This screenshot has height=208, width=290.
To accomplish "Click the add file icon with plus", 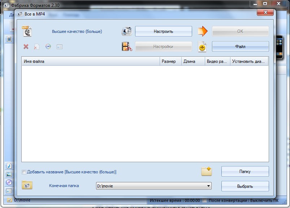I will point(202,47).
